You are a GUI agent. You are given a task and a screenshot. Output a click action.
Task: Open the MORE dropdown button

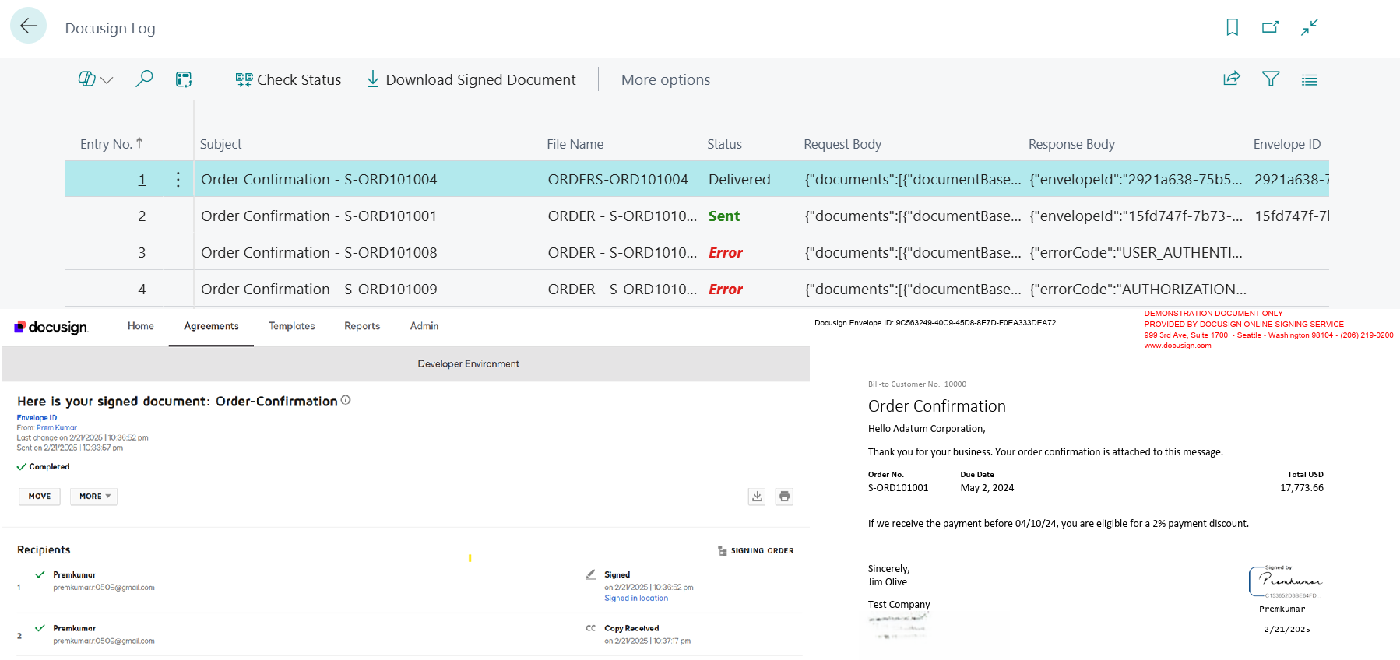pyautogui.click(x=94, y=497)
